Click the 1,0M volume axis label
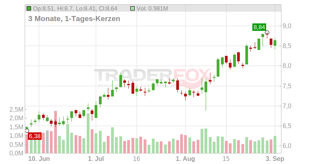The image size is (314, 164). click(x=16, y=136)
